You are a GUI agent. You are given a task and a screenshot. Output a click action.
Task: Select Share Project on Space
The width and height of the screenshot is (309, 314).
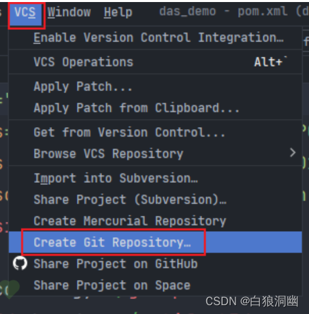pos(155,285)
